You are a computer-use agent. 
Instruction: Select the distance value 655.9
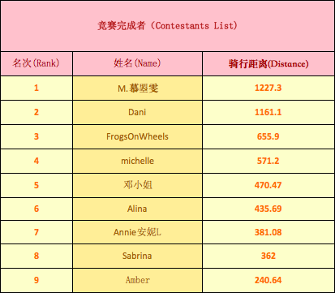[x=268, y=136]
